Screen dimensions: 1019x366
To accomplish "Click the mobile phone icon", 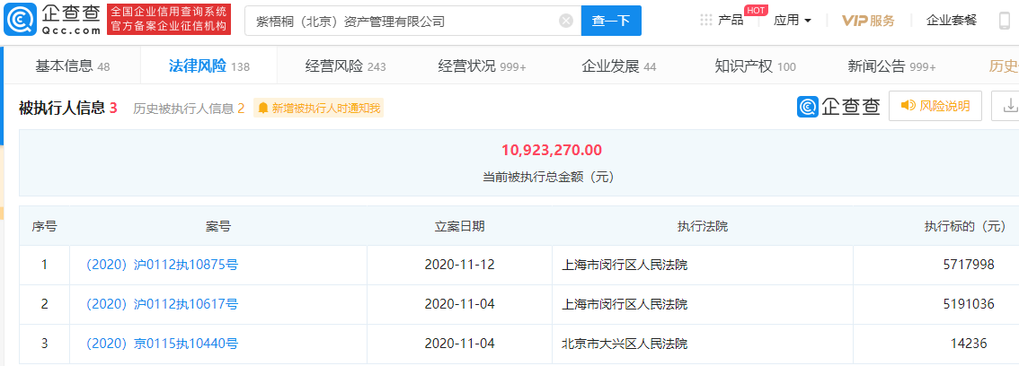I will pyautogui.click(x=1005, y=21).
